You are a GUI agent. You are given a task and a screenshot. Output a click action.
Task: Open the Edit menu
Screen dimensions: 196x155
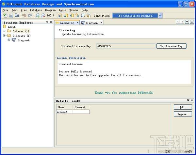15,10
